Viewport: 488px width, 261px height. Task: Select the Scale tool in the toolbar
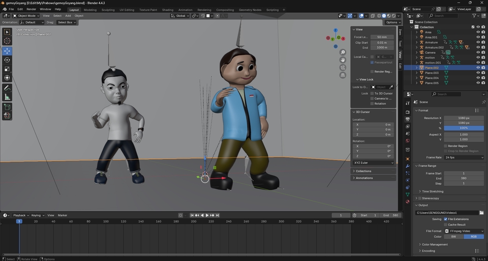tap(7, 69)
